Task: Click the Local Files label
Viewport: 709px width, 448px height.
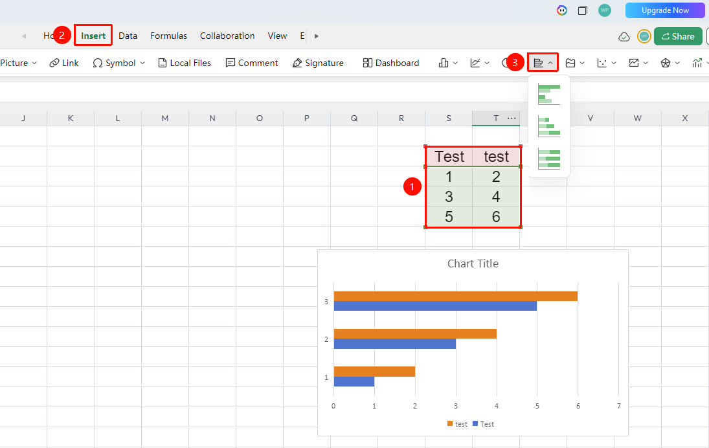Action: pos(190,63)
